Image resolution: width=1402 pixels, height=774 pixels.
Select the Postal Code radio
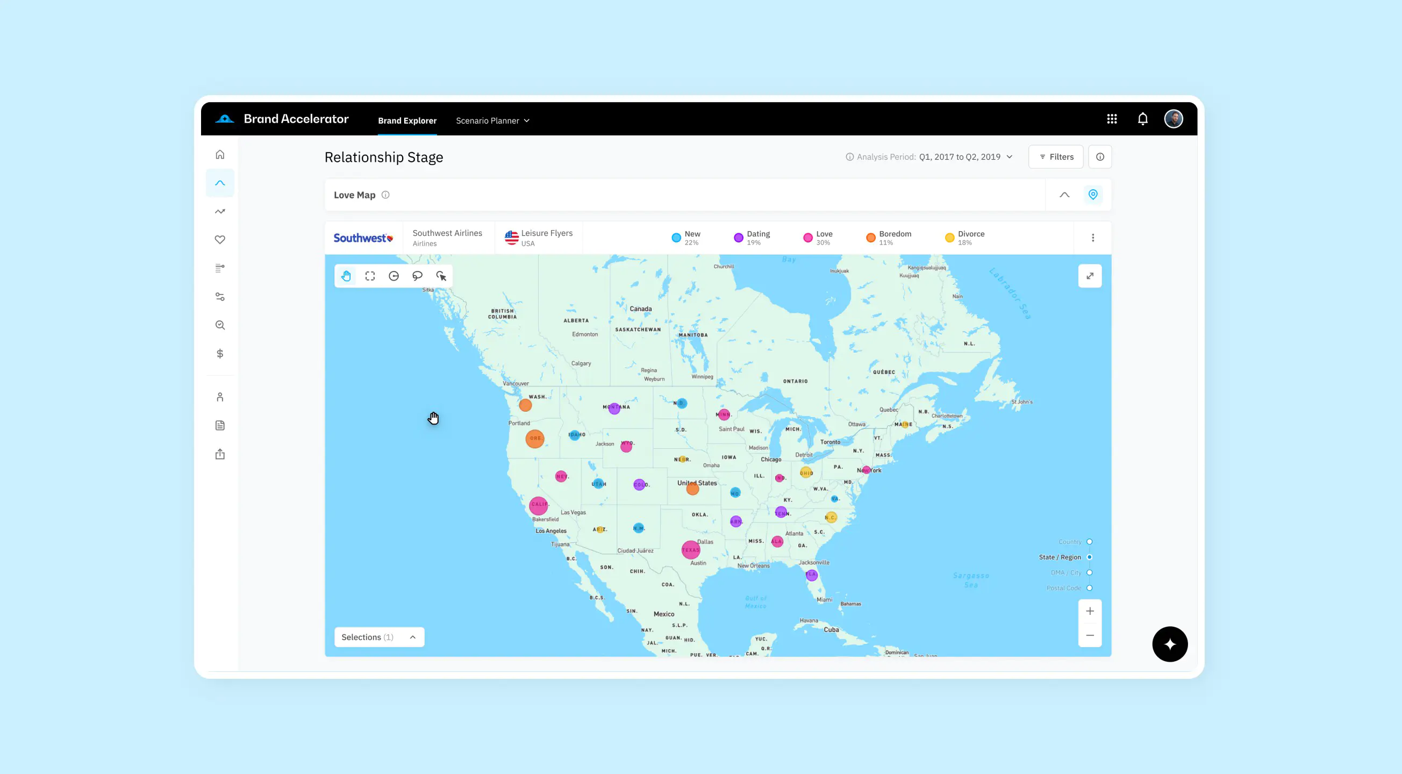click(x=1090, y=589)
